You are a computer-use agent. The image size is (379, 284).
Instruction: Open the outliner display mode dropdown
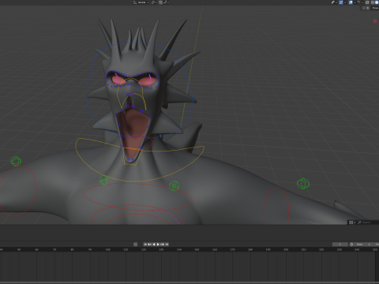click(352, 222)
